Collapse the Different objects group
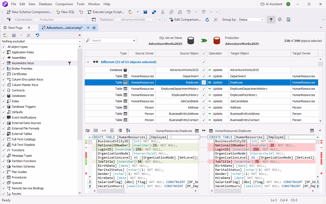This screenshot has height=204, width=326. click(88, 62)
